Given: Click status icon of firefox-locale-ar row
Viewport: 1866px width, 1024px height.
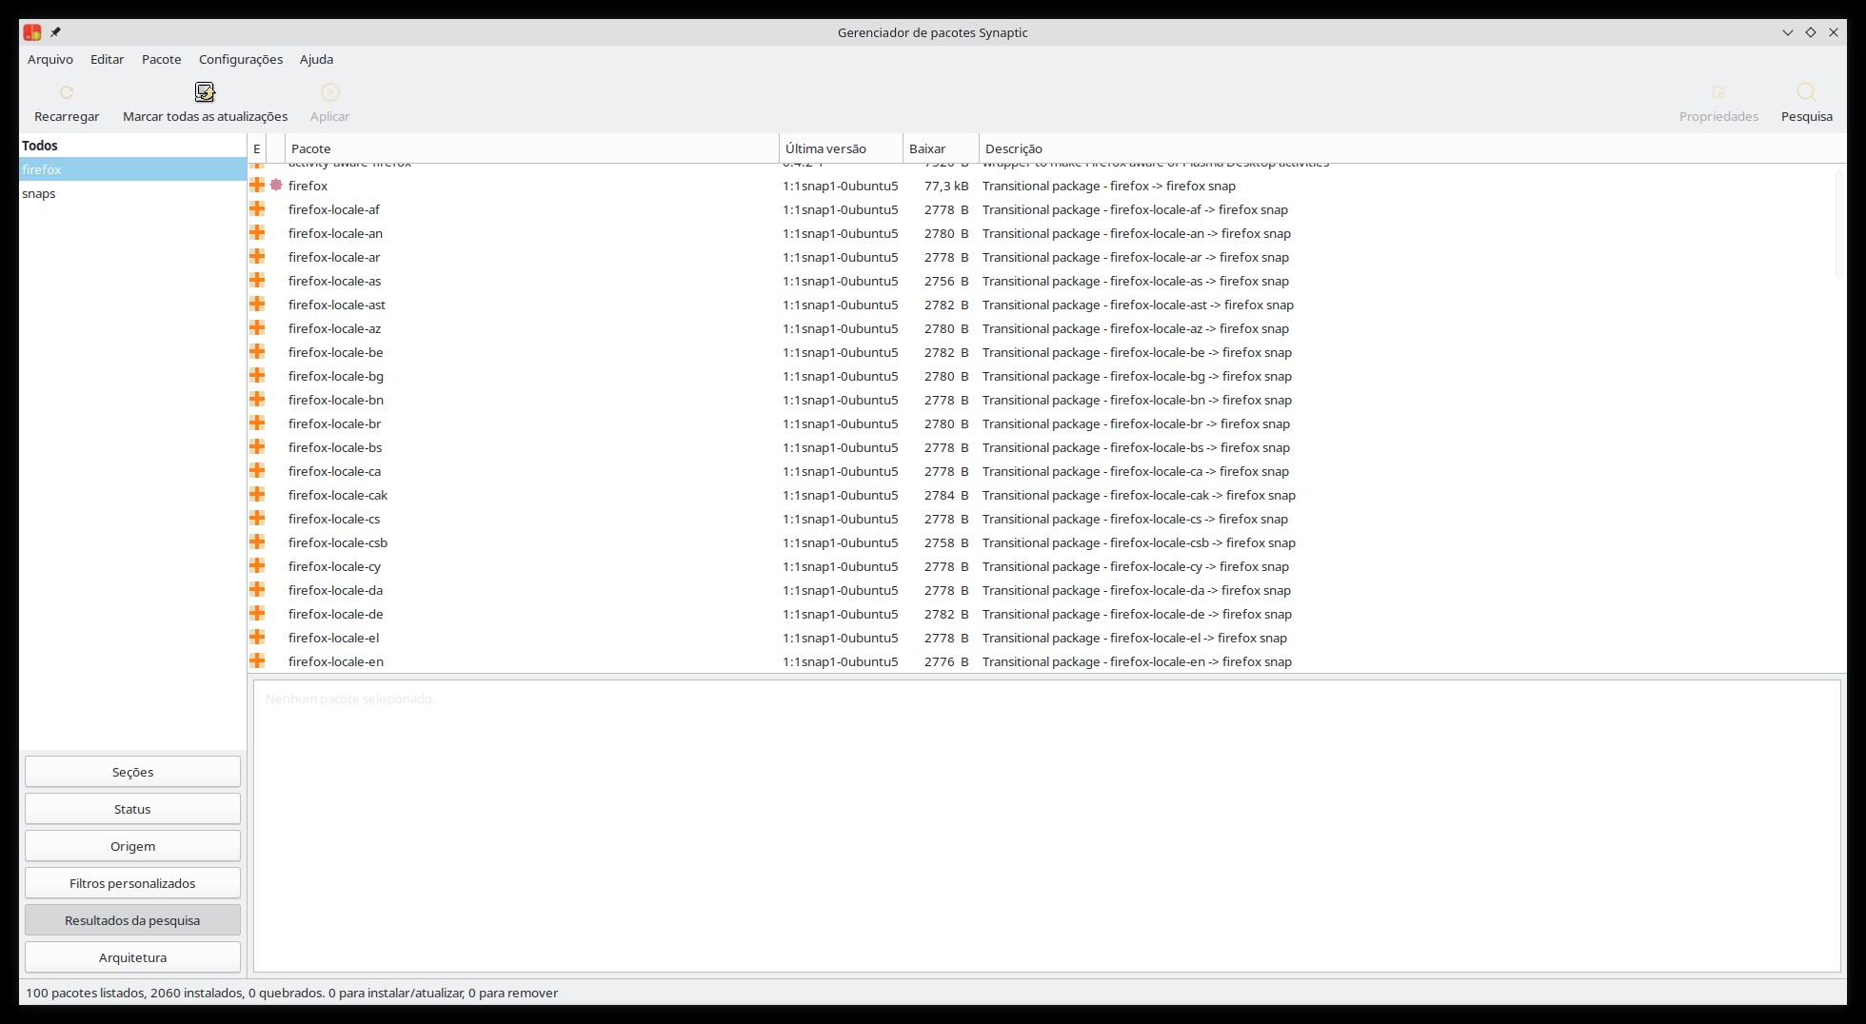Looking at the screenshot, I should pos(257,257).
